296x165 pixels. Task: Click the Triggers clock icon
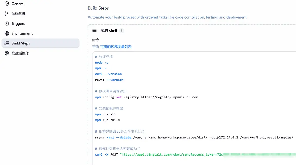point(7,24)
